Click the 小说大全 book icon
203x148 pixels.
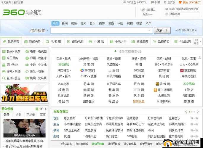click(111, 41)
